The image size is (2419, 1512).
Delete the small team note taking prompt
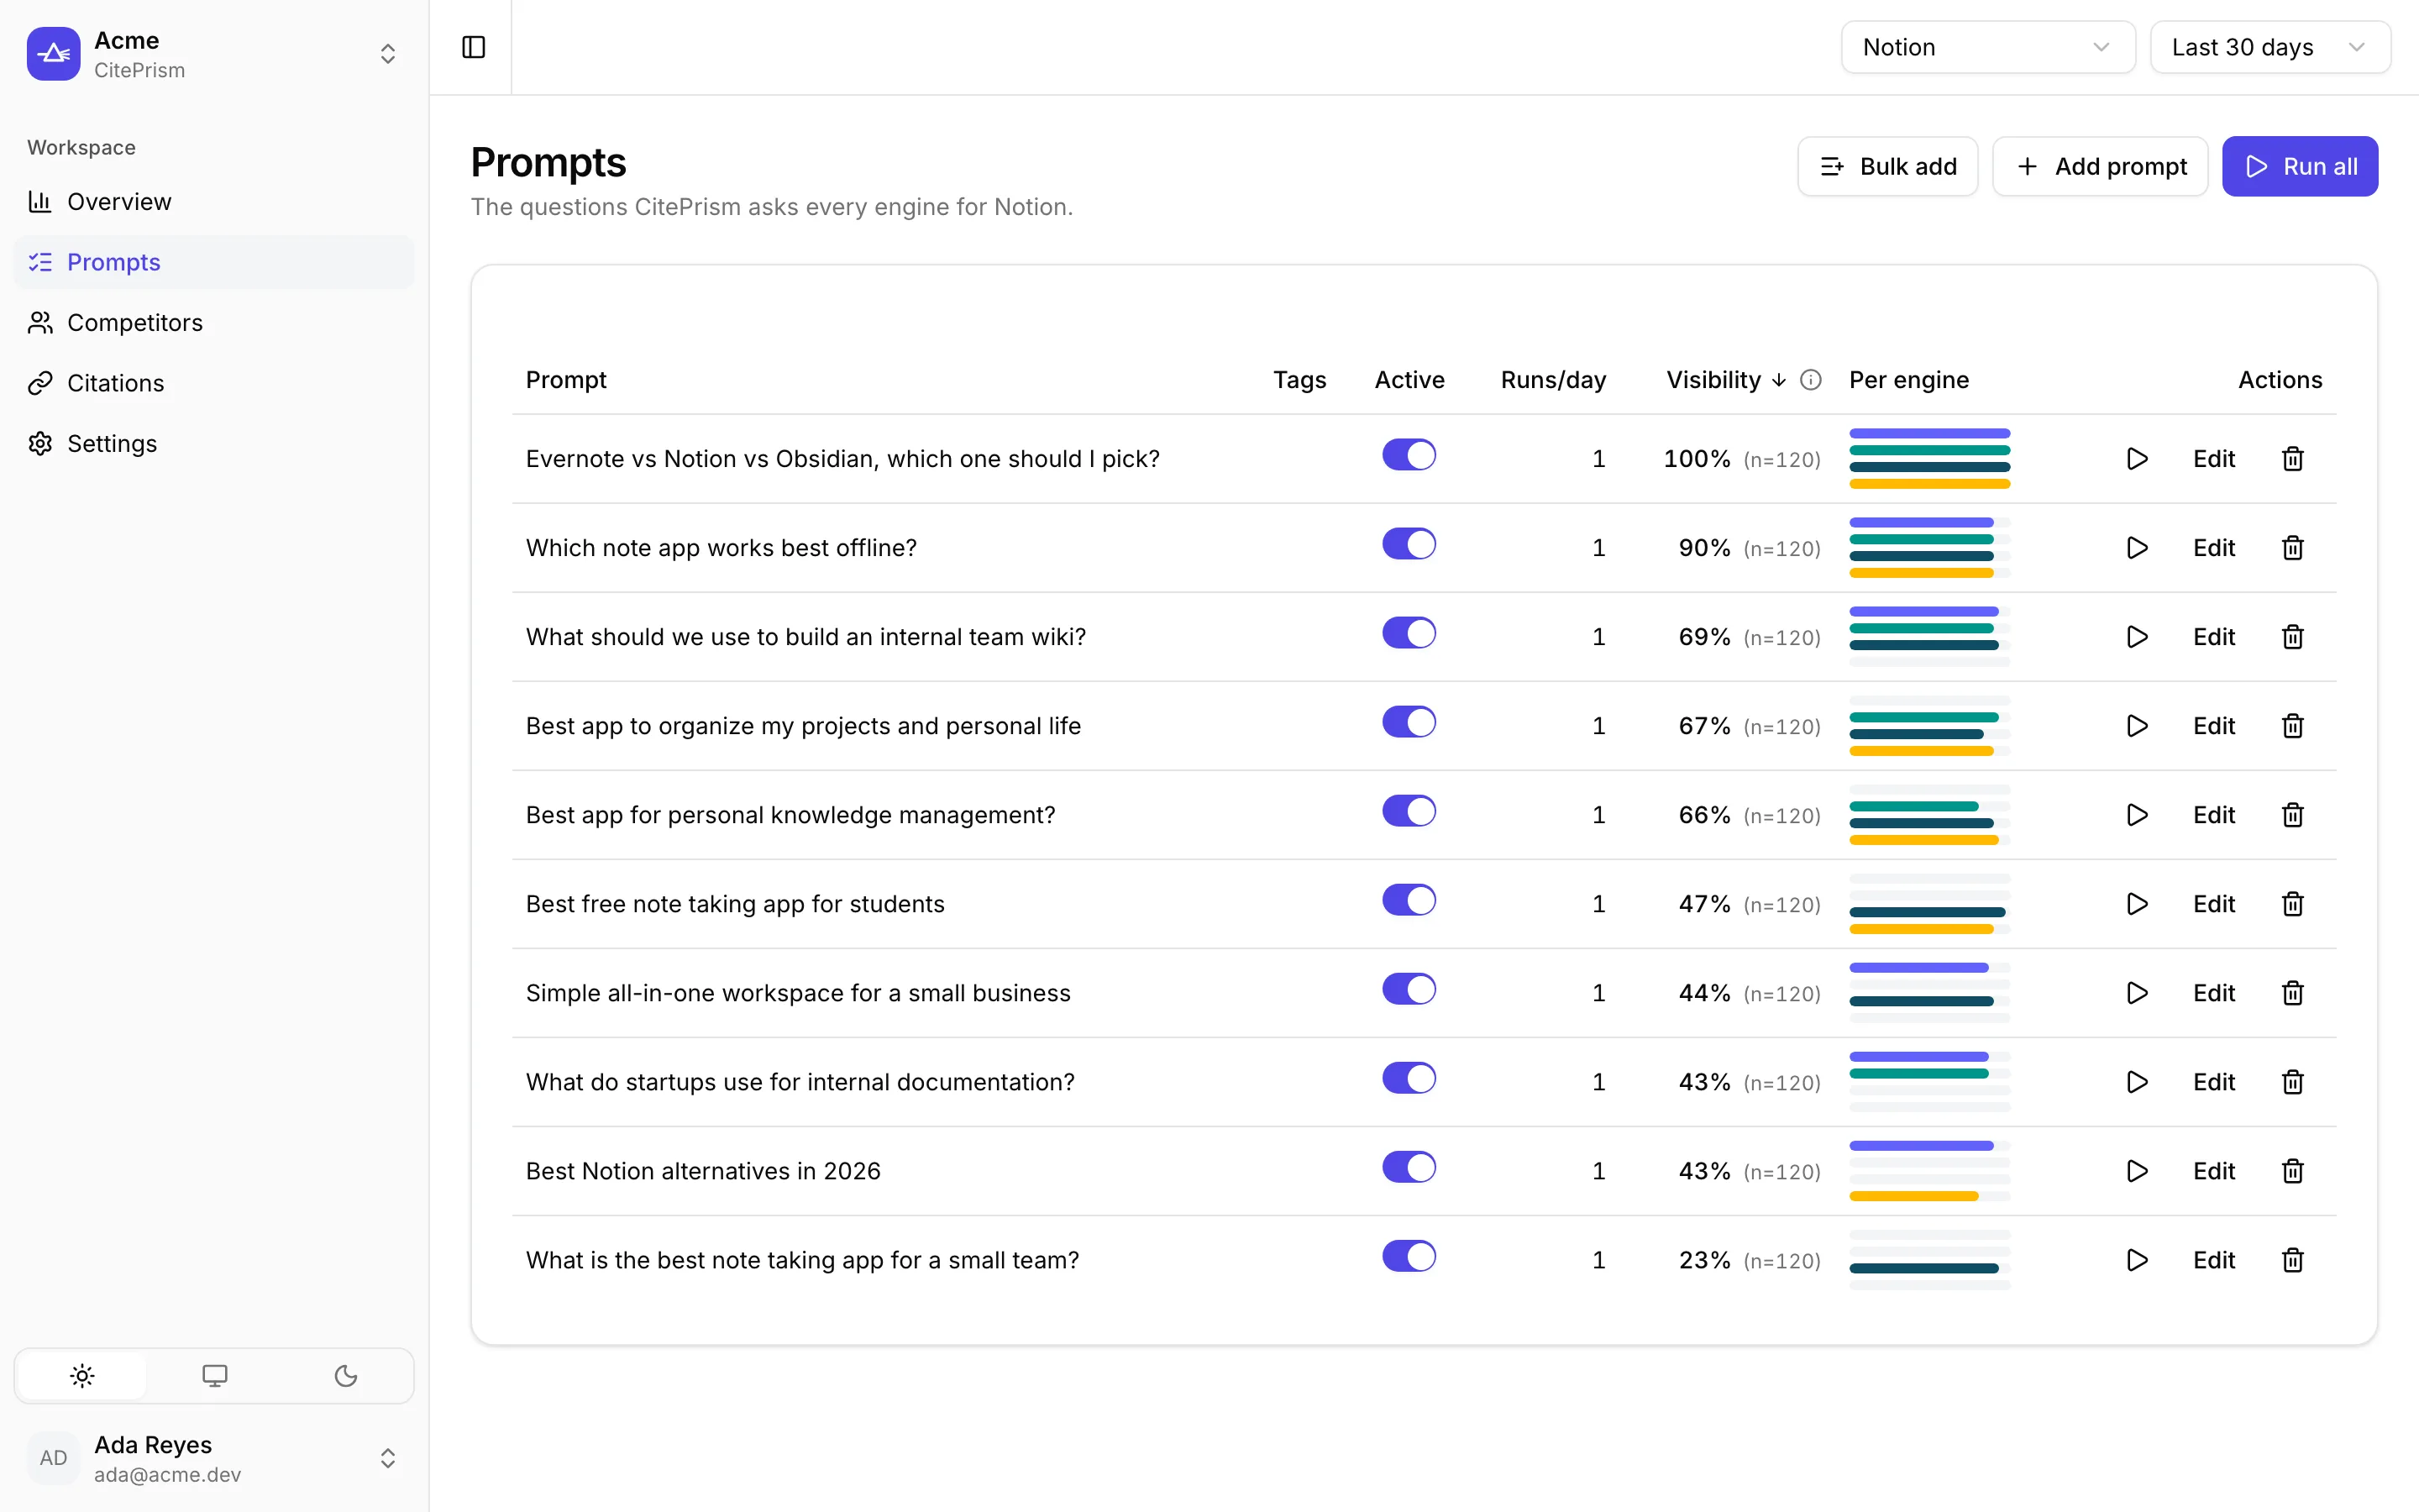[x=2292, y=1260]
